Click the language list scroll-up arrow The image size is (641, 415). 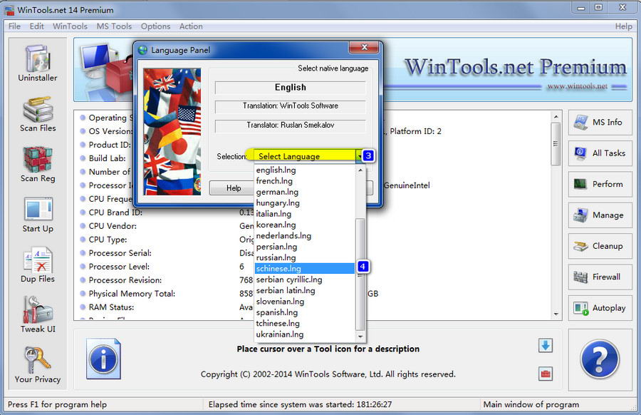coord(360,170)
